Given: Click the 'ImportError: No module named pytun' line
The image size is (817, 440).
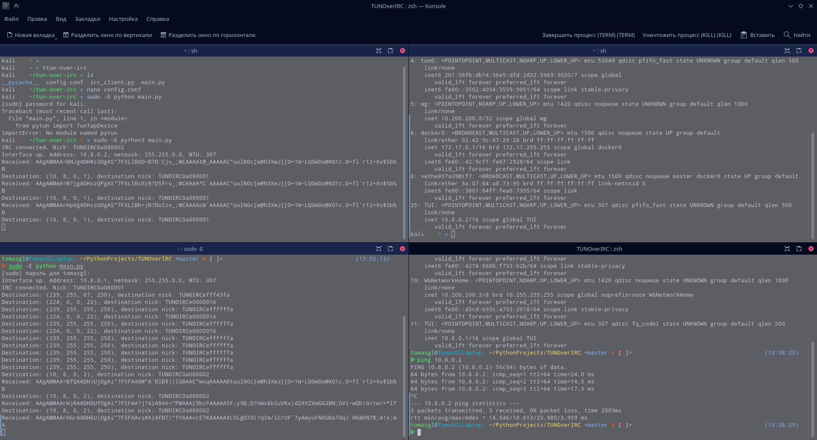Looking at the screenshot, I should tap(60, 133).
